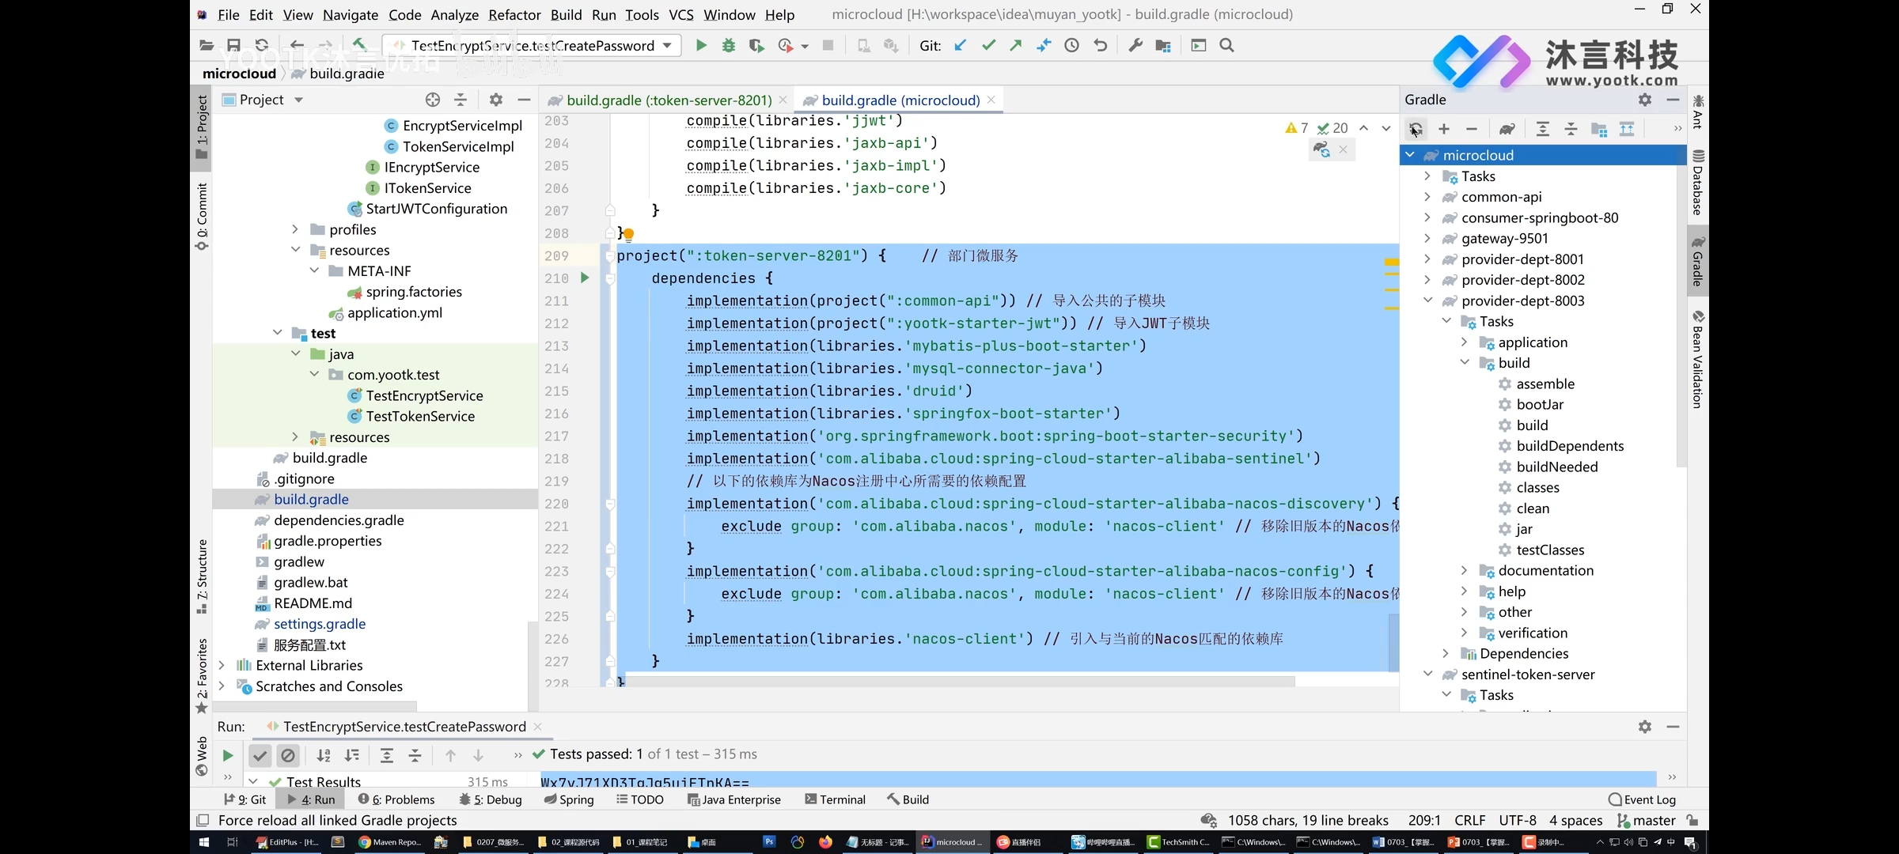Expand all in Gradle panel

(1543, 129)
